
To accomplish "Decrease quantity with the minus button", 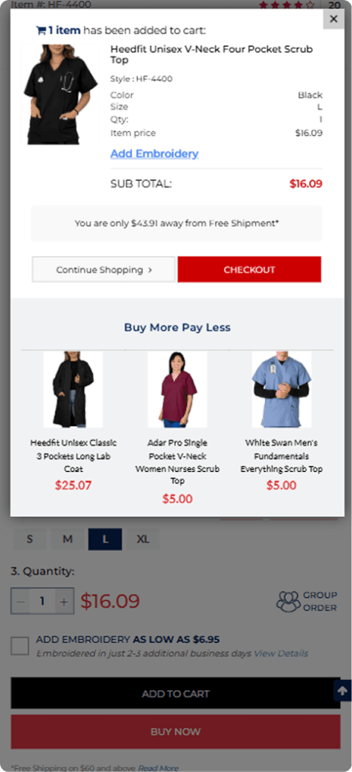I will pos(20,601).
